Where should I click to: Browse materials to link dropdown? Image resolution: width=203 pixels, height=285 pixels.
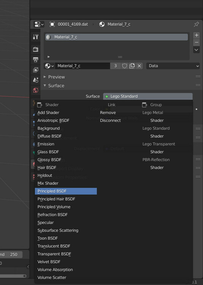49,66
